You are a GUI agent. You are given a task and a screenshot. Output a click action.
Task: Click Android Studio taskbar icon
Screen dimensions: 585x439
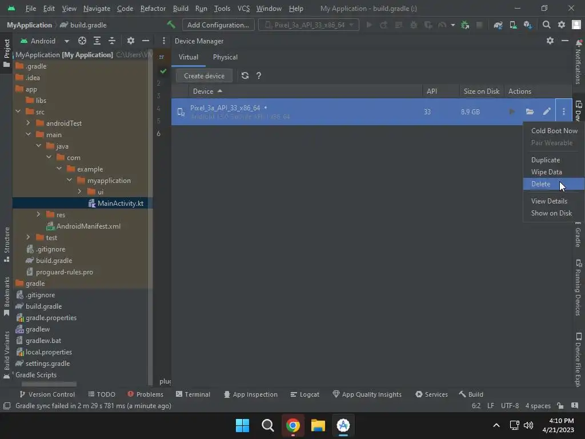click(x=343, y=425)
